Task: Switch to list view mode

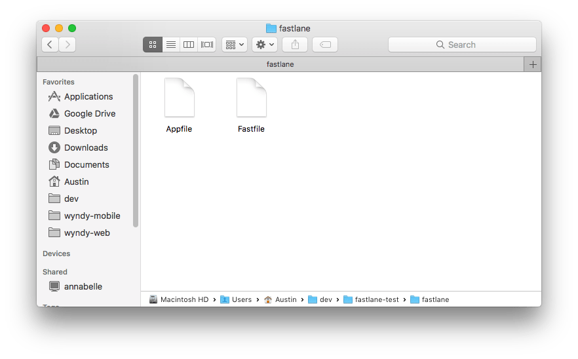Action: (x=170, y=45)
